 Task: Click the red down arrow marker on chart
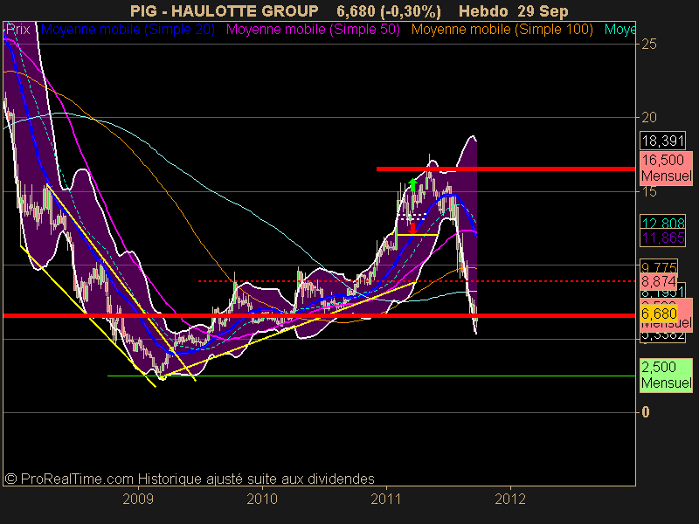[x=412, y=228]
